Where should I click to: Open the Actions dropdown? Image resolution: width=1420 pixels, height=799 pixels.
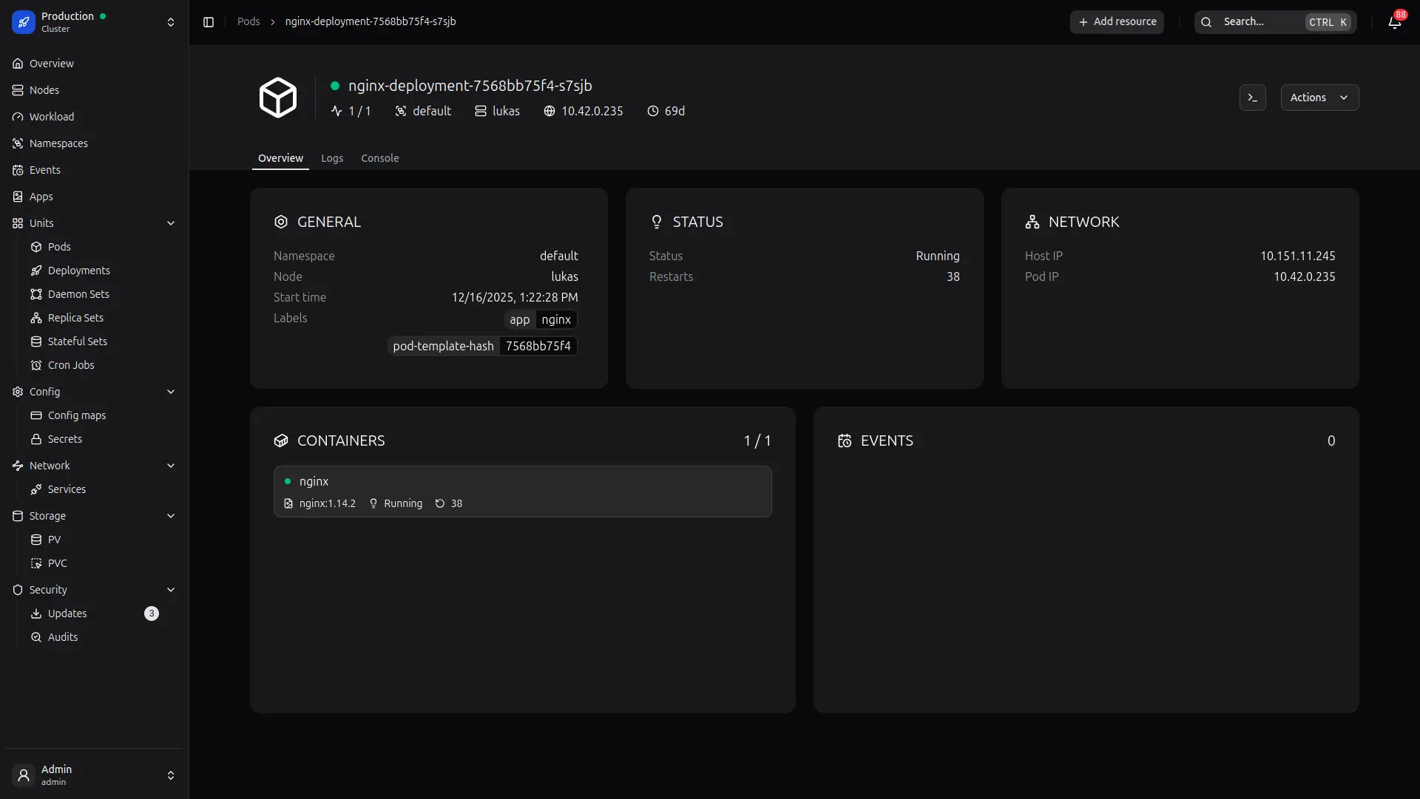click(1319, 98)
